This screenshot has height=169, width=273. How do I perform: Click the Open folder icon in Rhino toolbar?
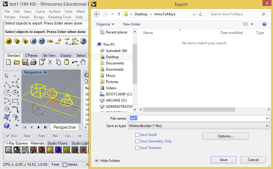(17, 62)
